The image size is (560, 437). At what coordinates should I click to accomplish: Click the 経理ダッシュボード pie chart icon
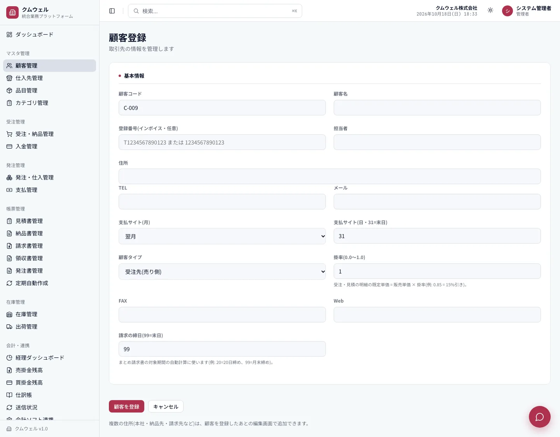9,358
